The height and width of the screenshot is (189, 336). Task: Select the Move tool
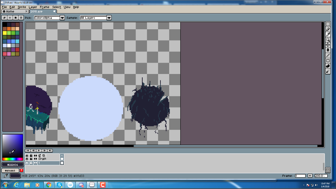coord(328,45)
